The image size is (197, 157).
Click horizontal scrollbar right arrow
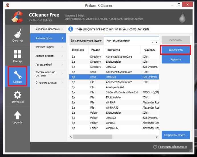click(157, 137)
